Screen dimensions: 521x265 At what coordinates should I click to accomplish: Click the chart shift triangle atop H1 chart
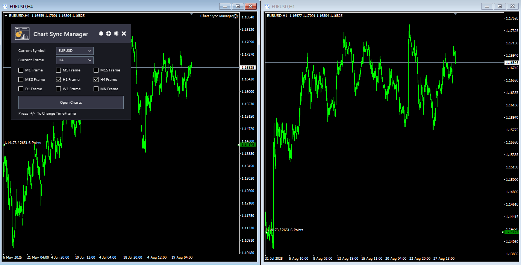[x=456, y=14]
